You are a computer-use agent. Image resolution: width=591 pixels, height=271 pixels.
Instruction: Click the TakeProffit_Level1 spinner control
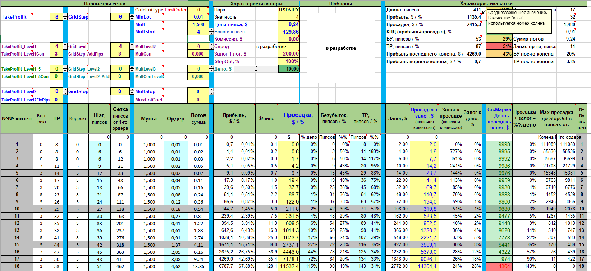(x=65, y=46)
